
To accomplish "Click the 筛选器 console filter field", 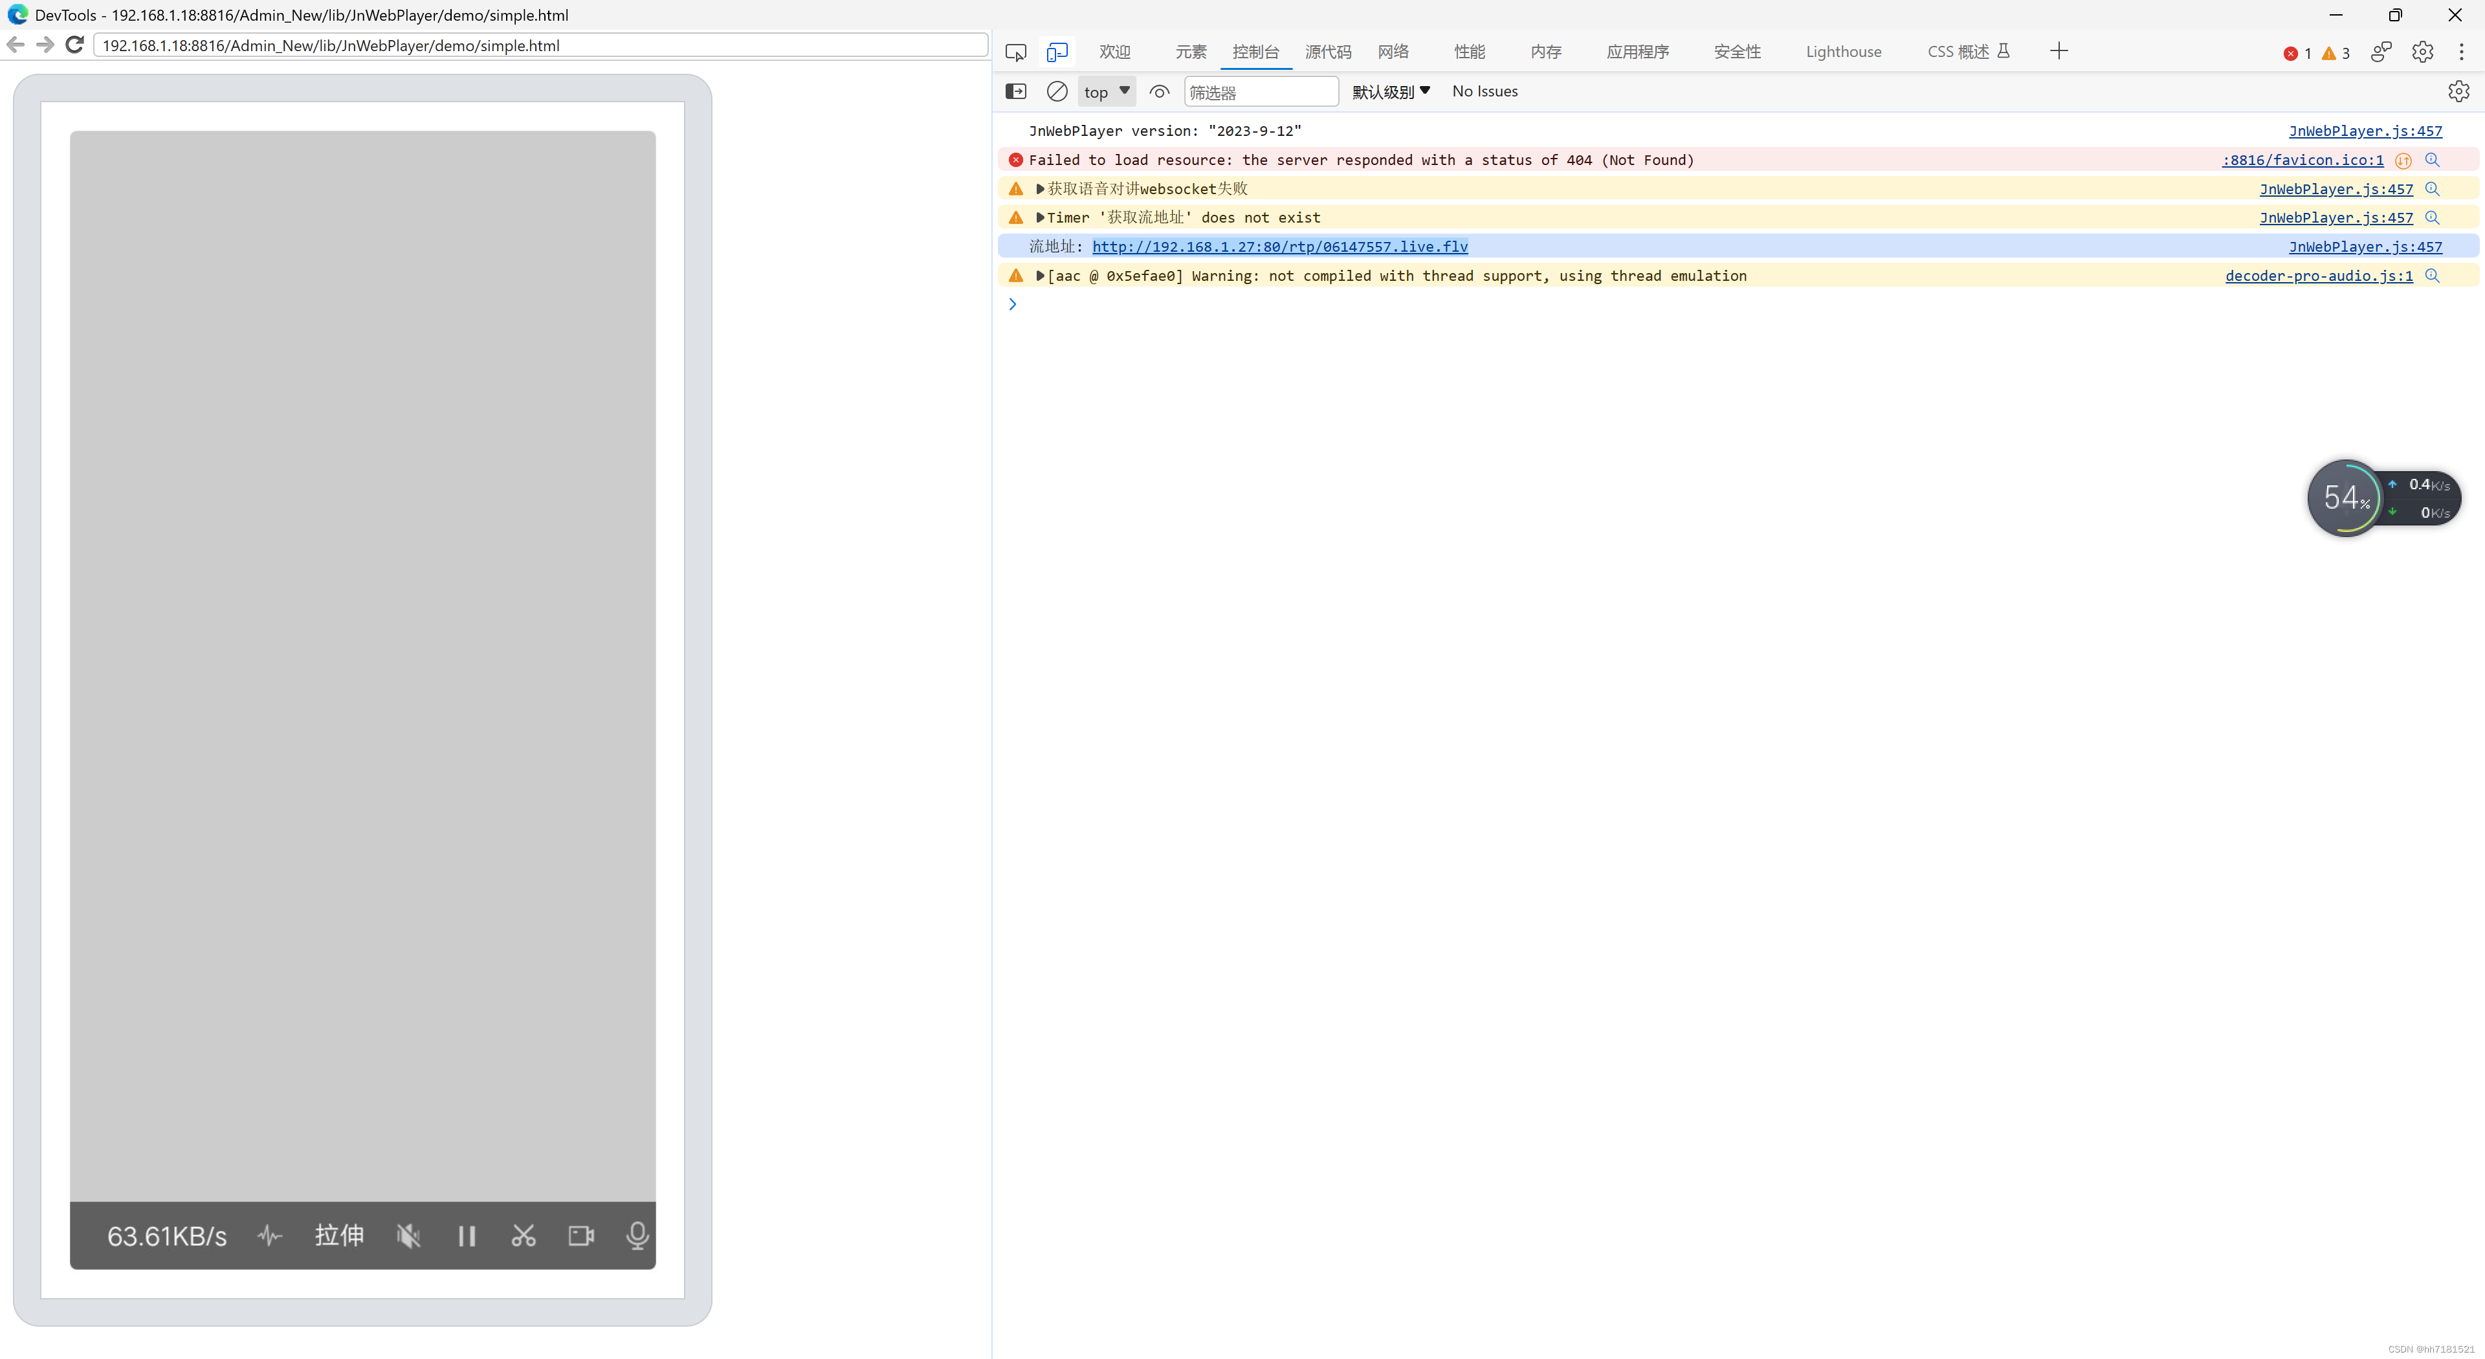I will coord(1261,91).
